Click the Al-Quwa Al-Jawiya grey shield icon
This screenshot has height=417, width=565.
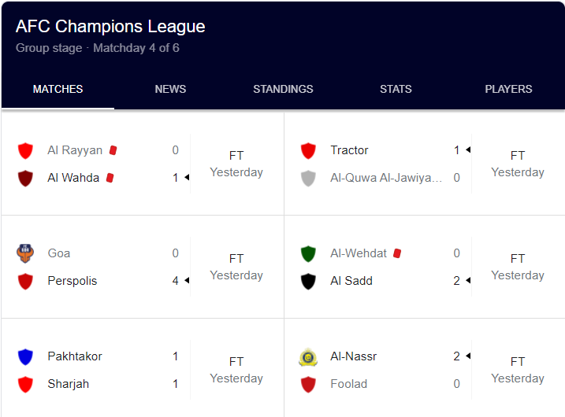coord(308,178)
